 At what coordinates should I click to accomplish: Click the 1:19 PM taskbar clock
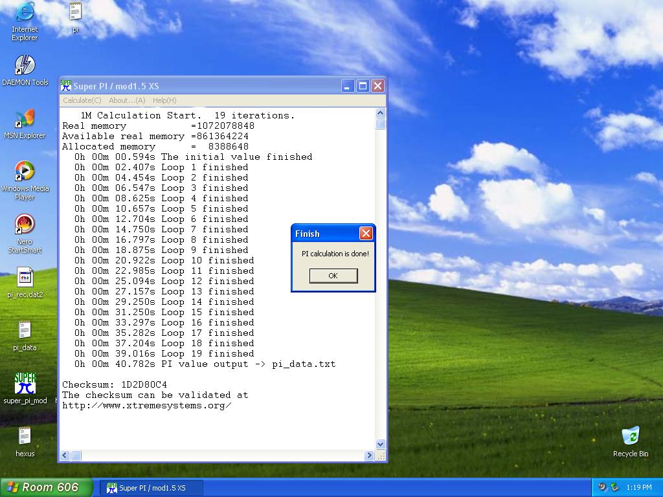pyautogui.click(x=638, y=487)
